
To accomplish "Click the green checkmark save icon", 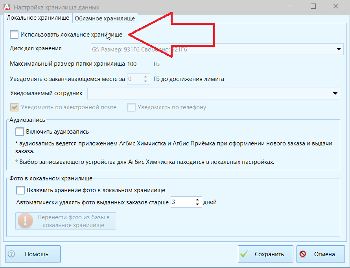I will click(244, 254).
